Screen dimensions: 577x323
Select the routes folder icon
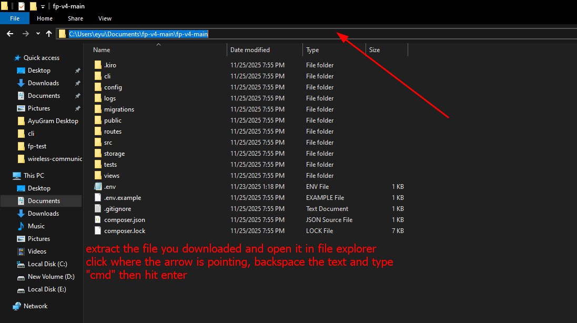click(x=98, y=132)
